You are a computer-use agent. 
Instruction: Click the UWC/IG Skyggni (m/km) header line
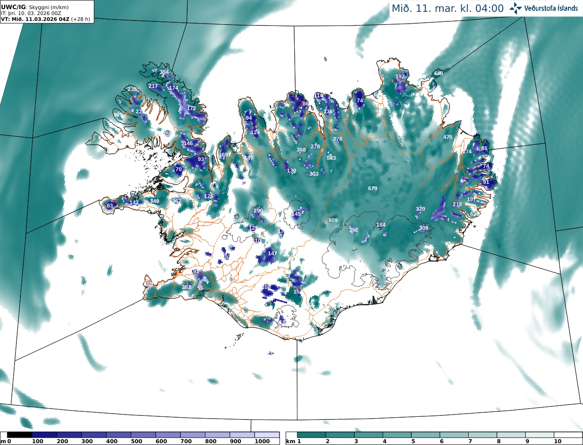[x=35, y=7]
